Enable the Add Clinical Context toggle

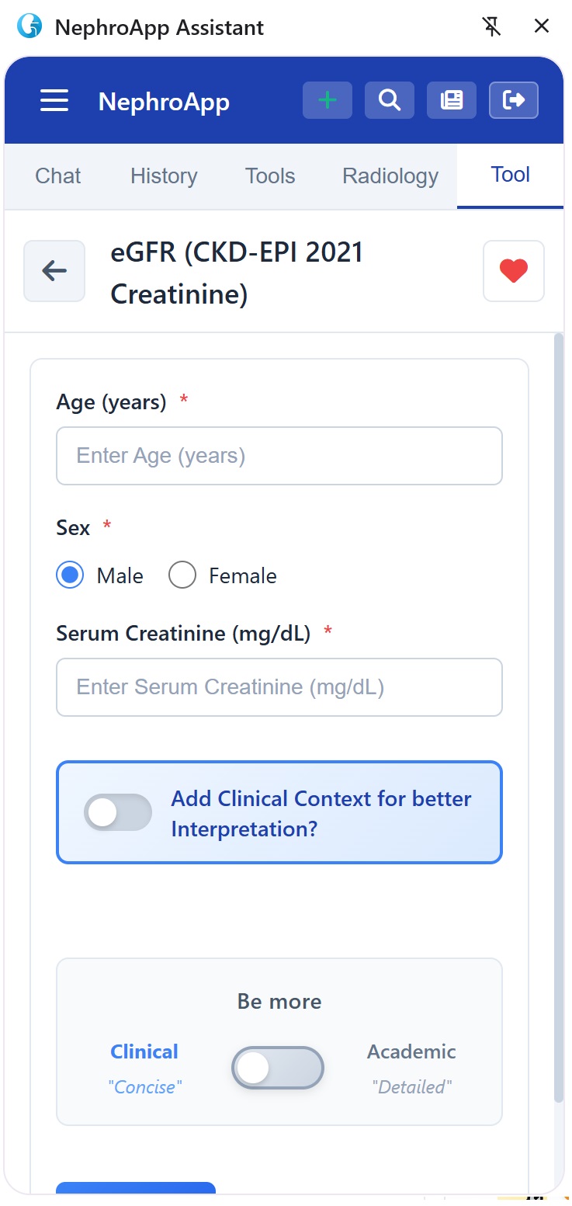click(118, 812)
